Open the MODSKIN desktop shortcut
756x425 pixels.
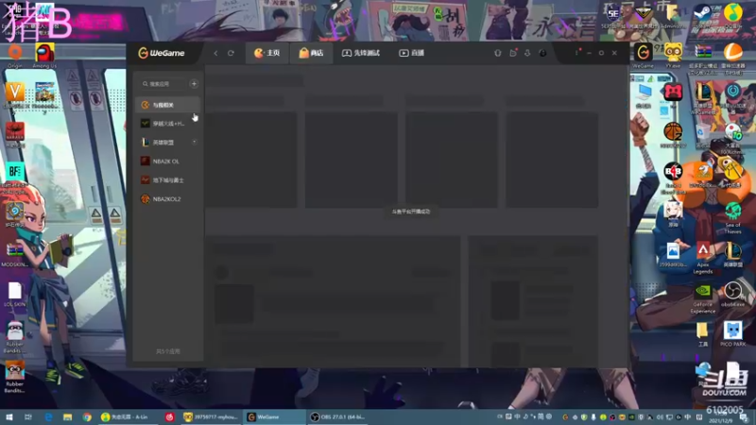(15, 254)
